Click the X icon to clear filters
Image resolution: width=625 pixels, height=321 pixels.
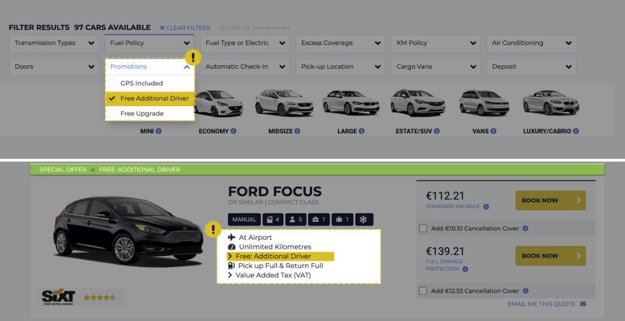tap(162, 28)
